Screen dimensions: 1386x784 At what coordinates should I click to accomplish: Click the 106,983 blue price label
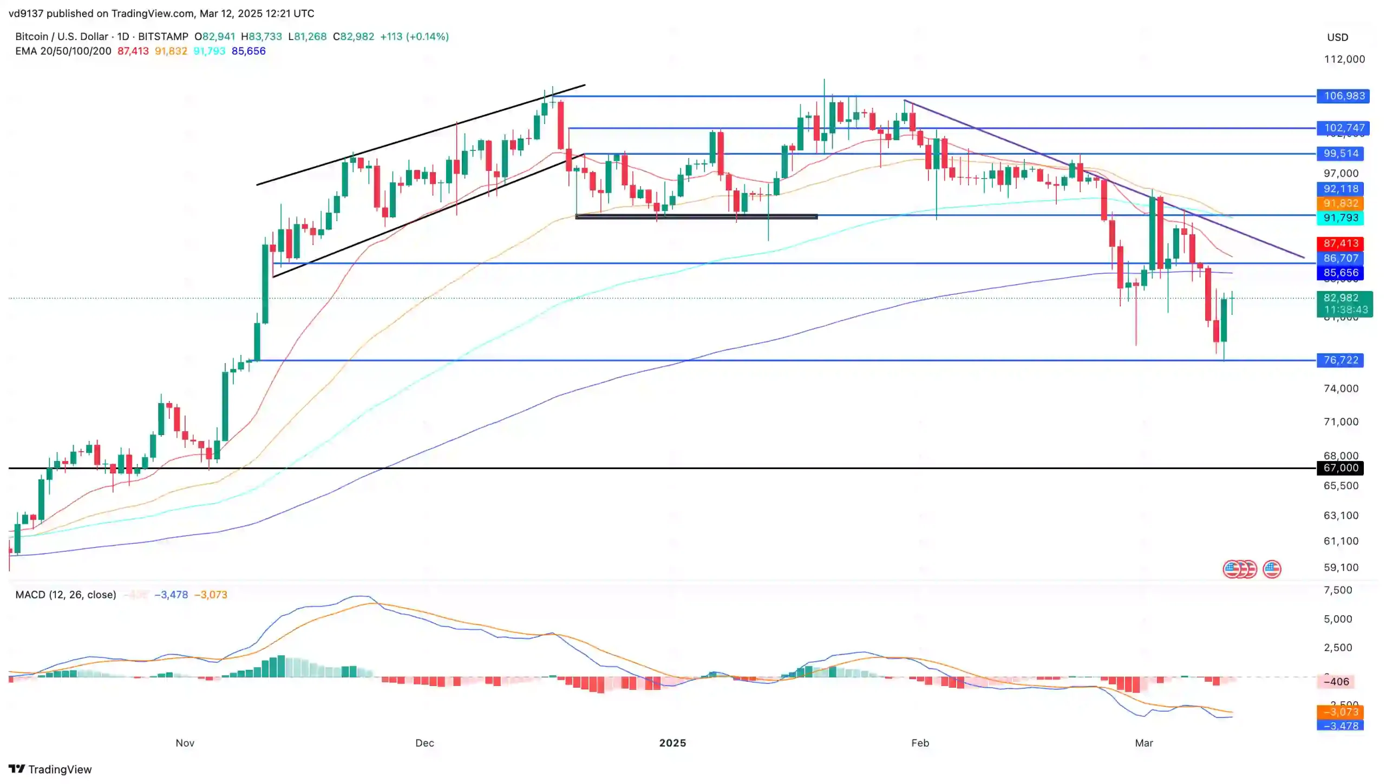pos(1343,96)
